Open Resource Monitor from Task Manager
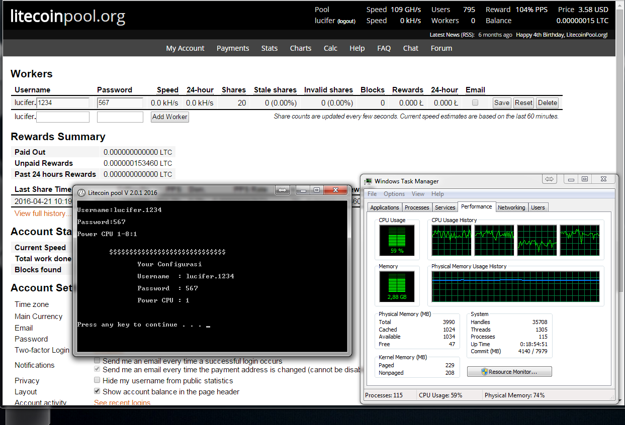 pos(509,372)
